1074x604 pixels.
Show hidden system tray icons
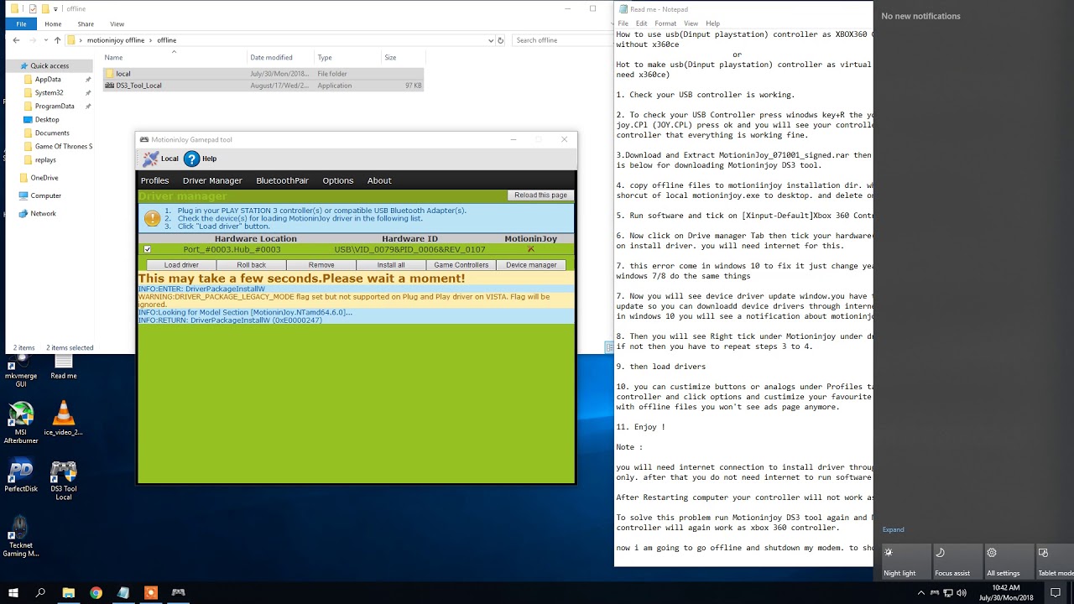pyautogui.click(x=921, y=592)
